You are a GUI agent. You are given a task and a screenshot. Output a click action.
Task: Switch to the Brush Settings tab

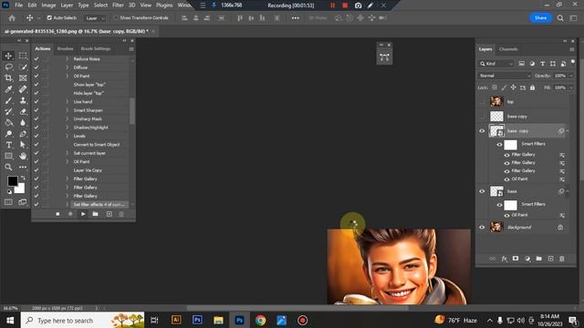(x=96, y=48)
